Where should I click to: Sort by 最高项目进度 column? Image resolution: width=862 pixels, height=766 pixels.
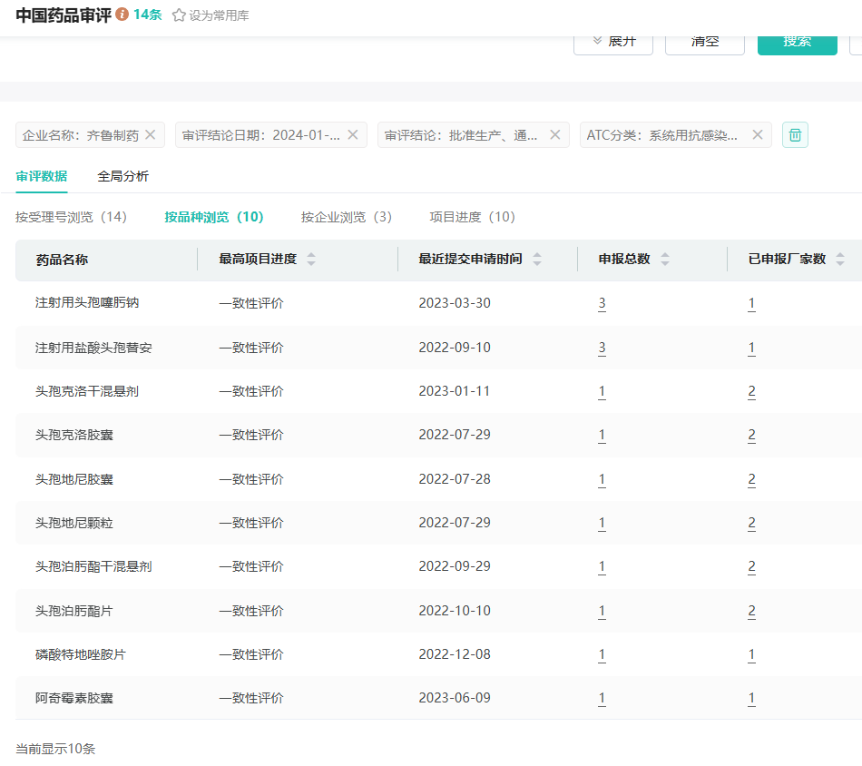coord(311,260)
